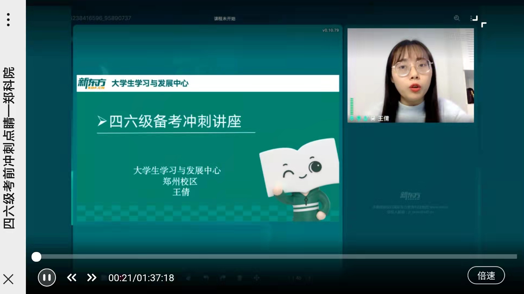Click the video progress slider handle

(36, 257)
